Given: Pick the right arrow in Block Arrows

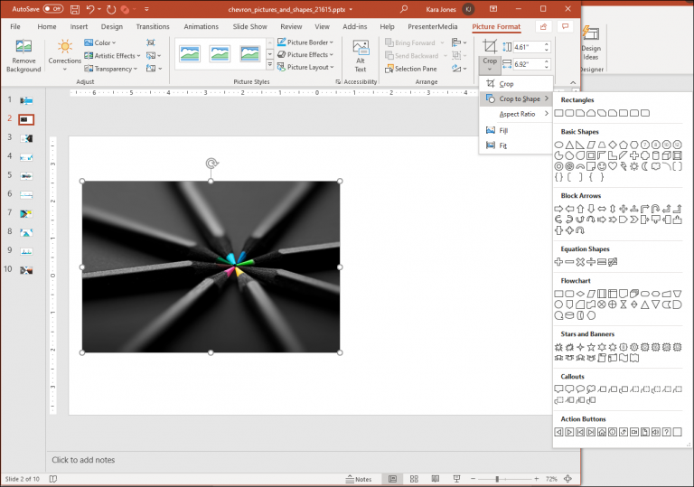Looking at the screenshot, I should 558,209.
